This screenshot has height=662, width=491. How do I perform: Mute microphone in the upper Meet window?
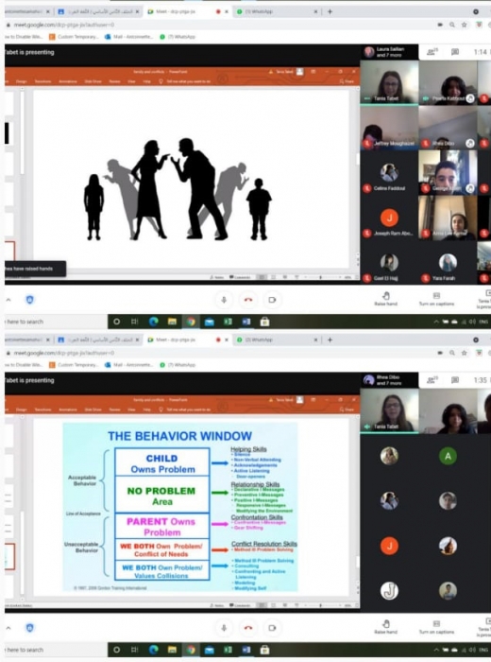pos(224,300)
